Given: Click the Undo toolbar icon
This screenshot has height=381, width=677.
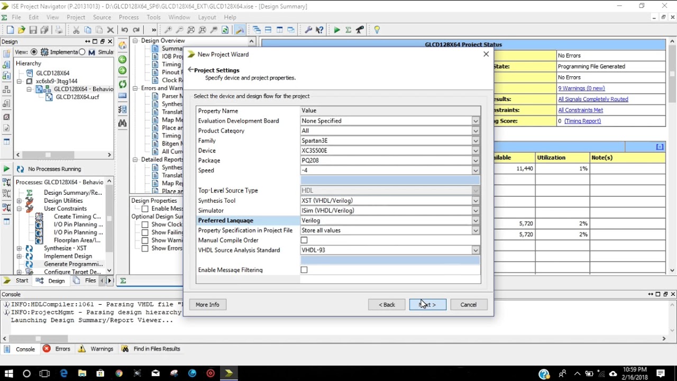Looking at the screenshot, I should [x=125, y=30].
